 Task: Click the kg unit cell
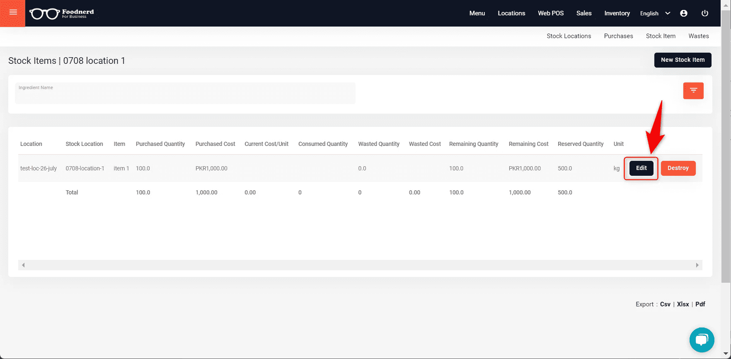coord(617,168)
